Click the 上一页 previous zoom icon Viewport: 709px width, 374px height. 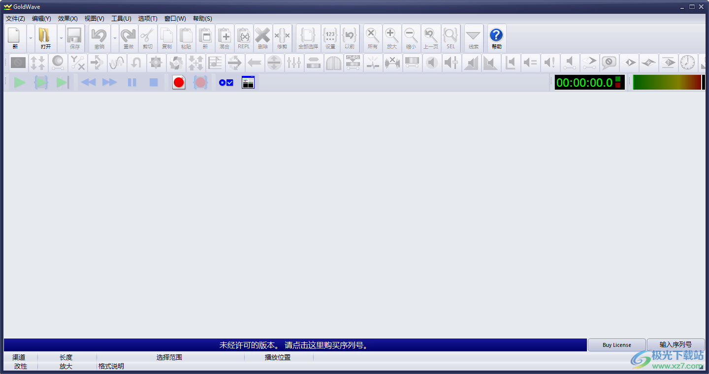coord(431,38)
